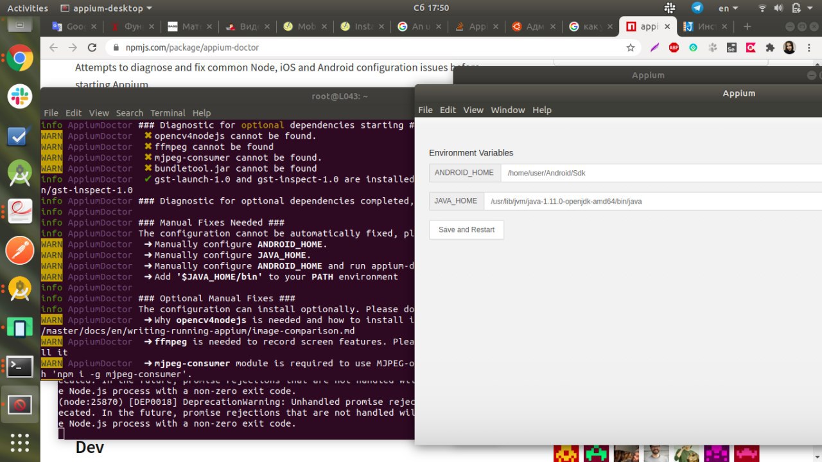
Task: Open the Help menu in the terminal window
Action: (202, 112)
